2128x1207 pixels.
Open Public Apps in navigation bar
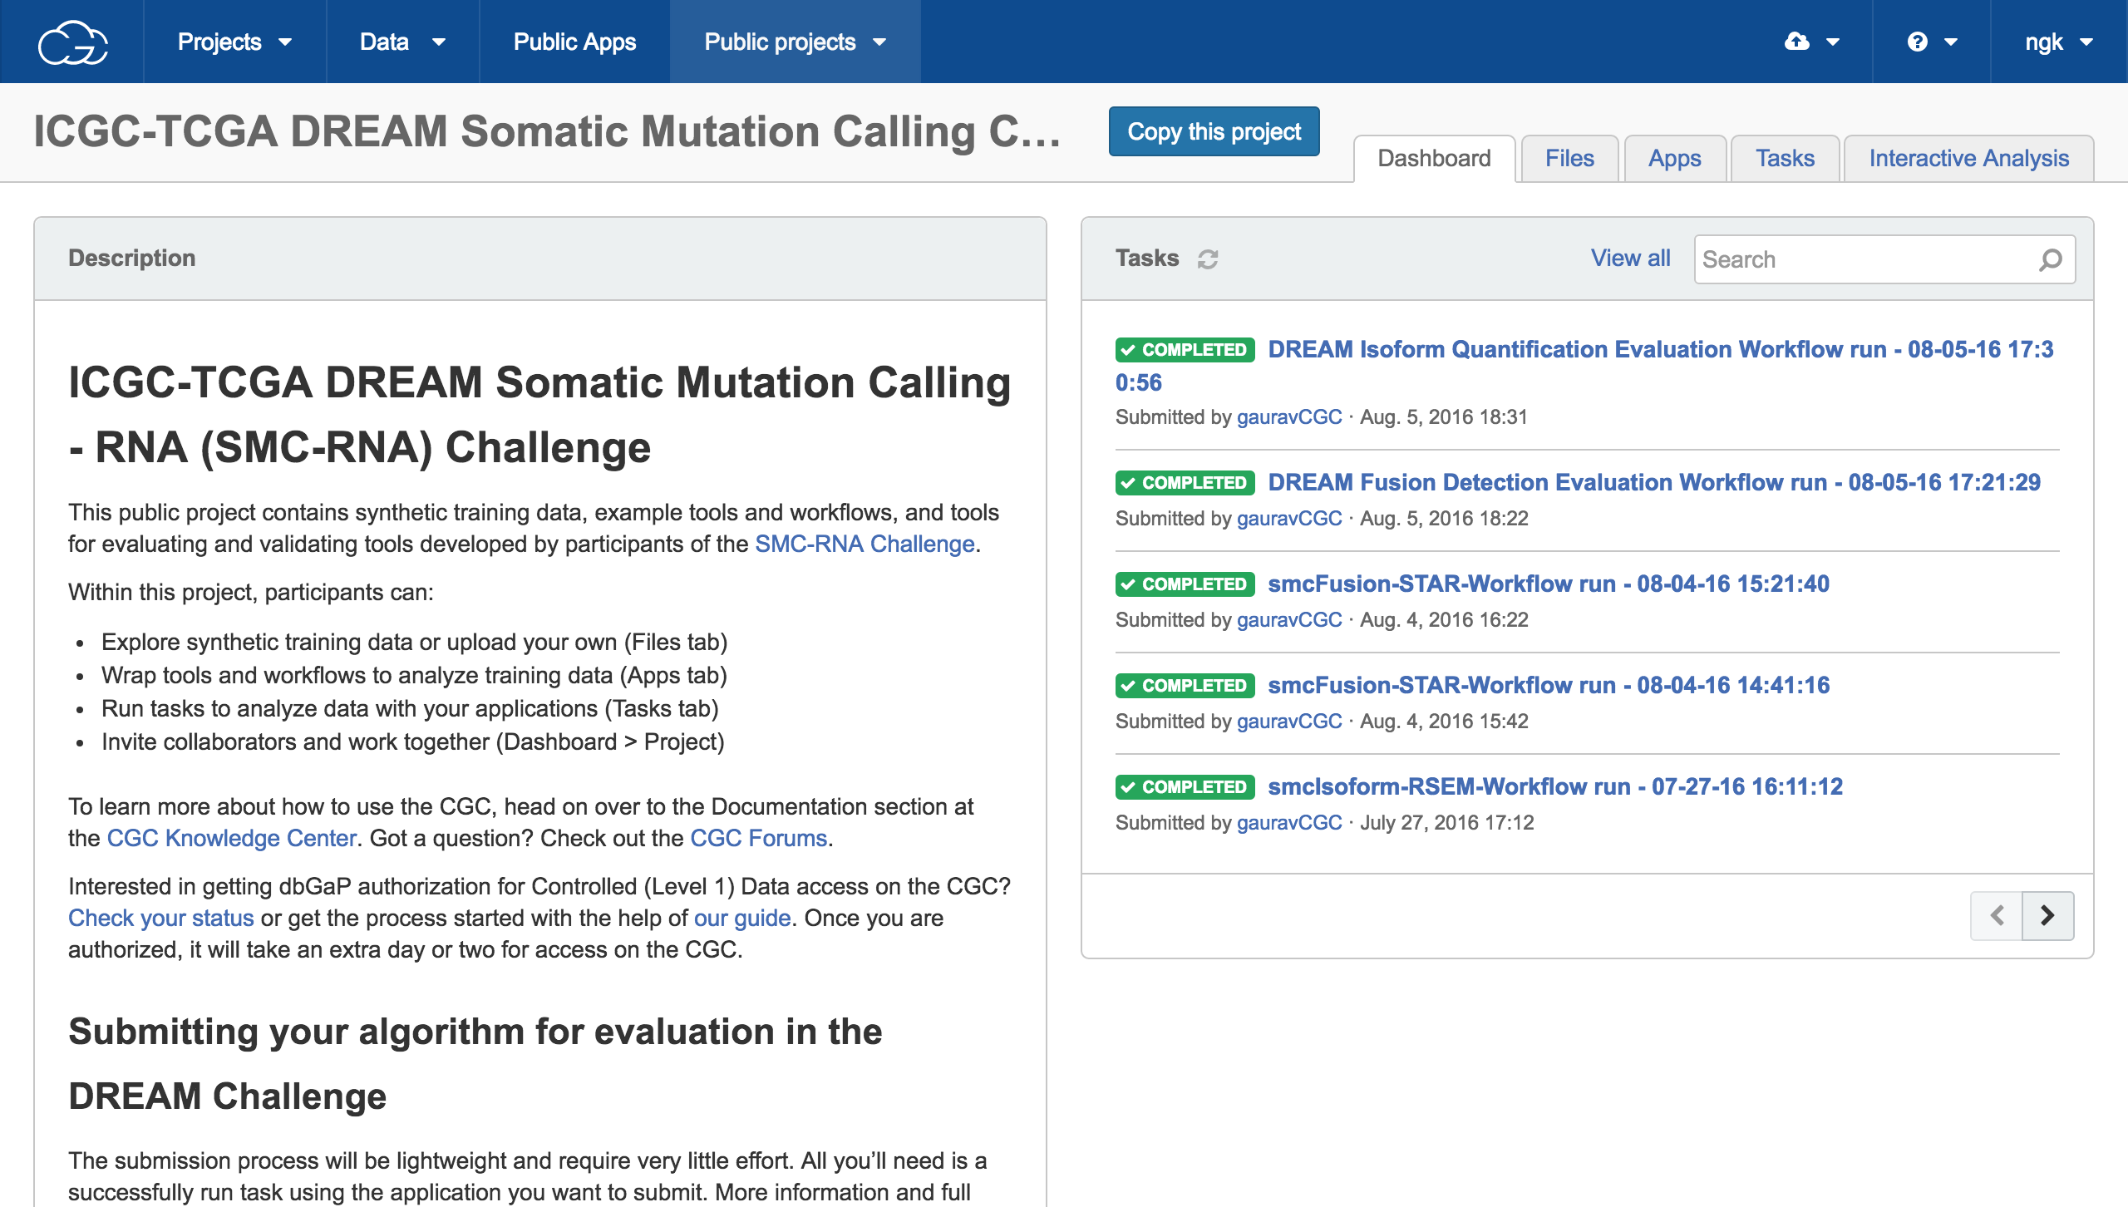pyautogui.click(x=574, y=42)
